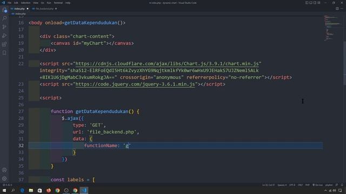The height and width of the screenshot is (194, 346).
Task: Click the feedback icon in status bar
Action: pos(337,185)
